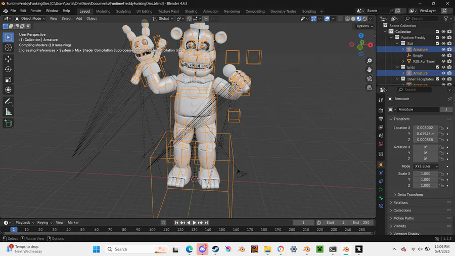Click the End frame 250 field
The width and height of the screenshot is (455, 256).
(x=361, y=223)
